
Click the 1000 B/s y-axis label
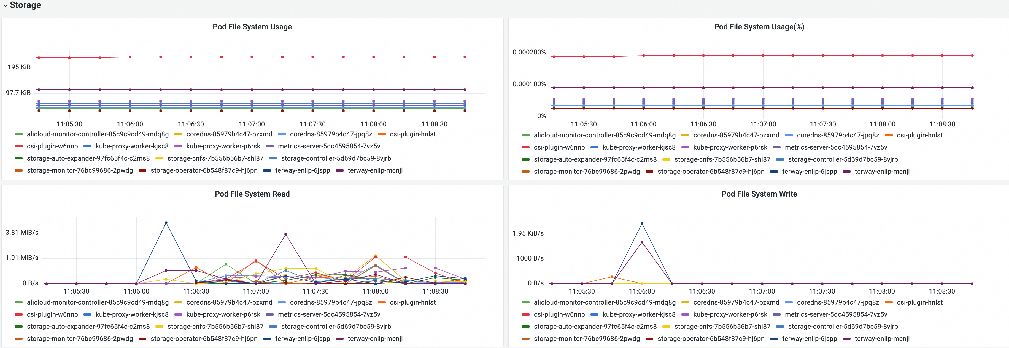530,258
